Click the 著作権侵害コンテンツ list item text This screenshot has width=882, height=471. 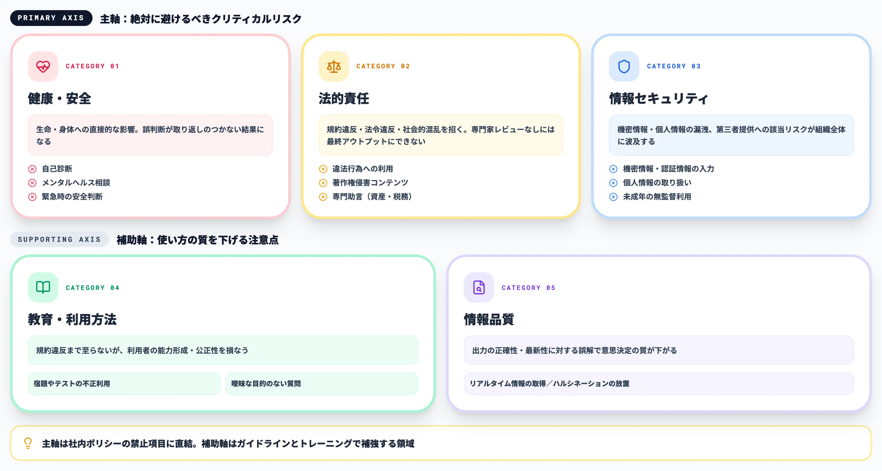point(370,183)
